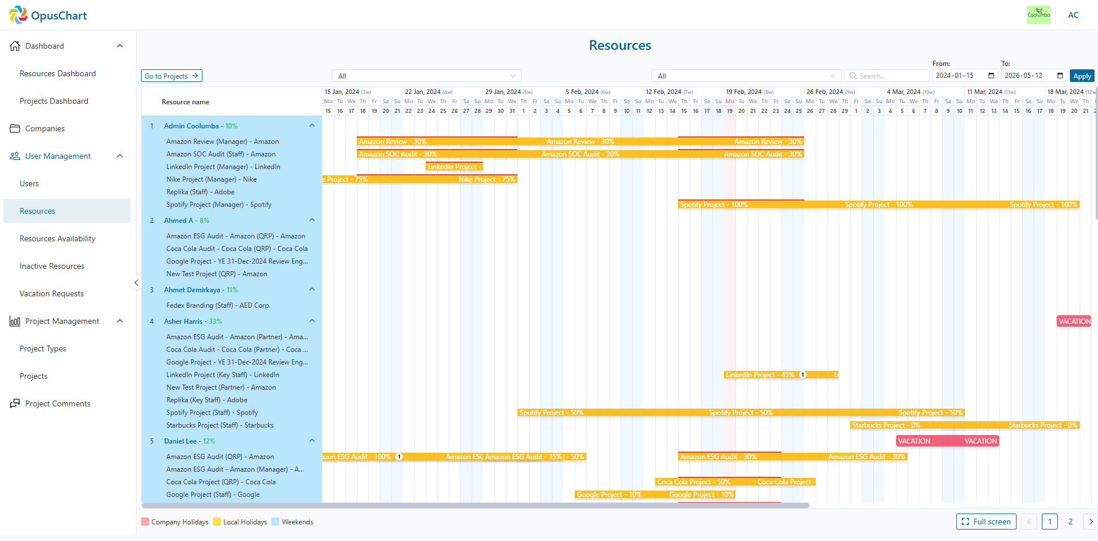The image size is (1098, 541).
Task: Collapse the Admin Coolumba resource group
Action: [x=312, y=126]
